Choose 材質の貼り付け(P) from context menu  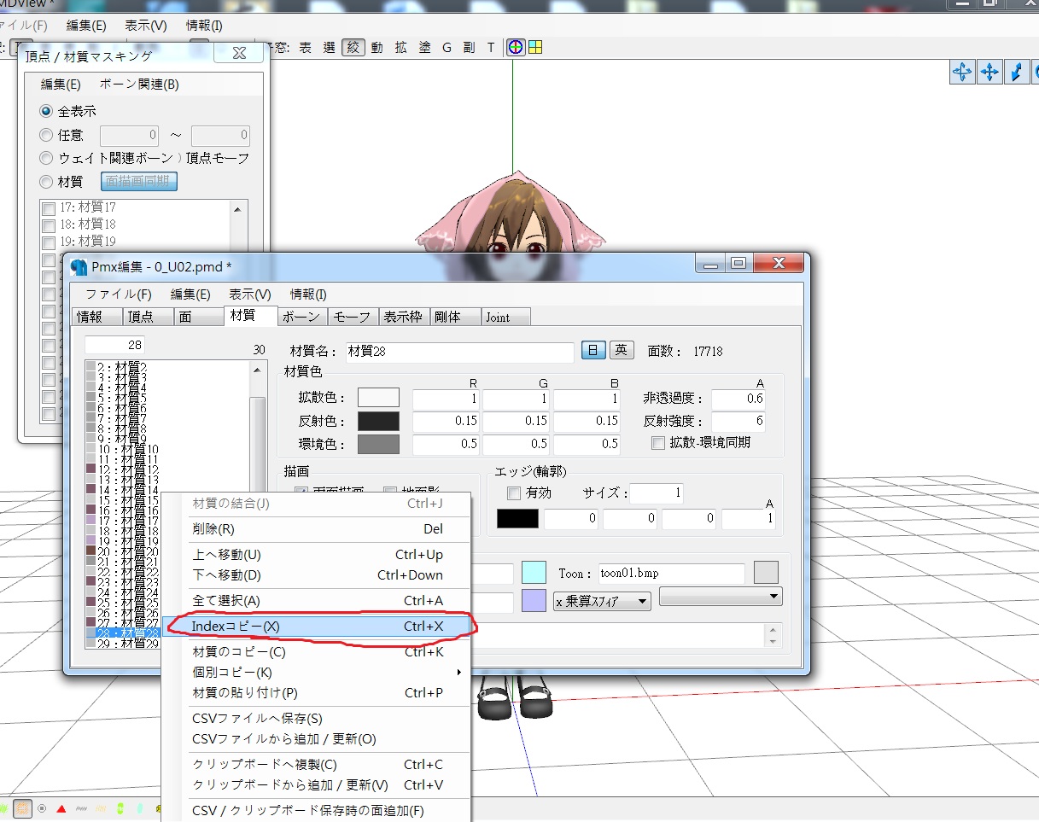[x=317, y=693]
